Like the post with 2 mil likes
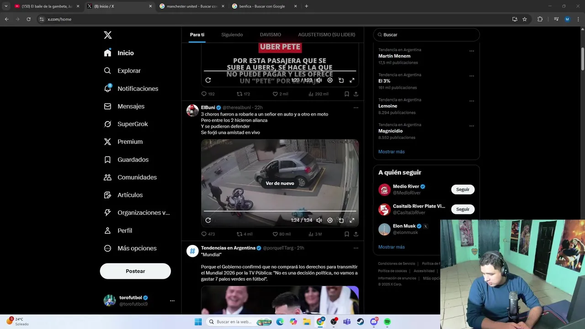 pyautogui.click(x=280, y=94)
